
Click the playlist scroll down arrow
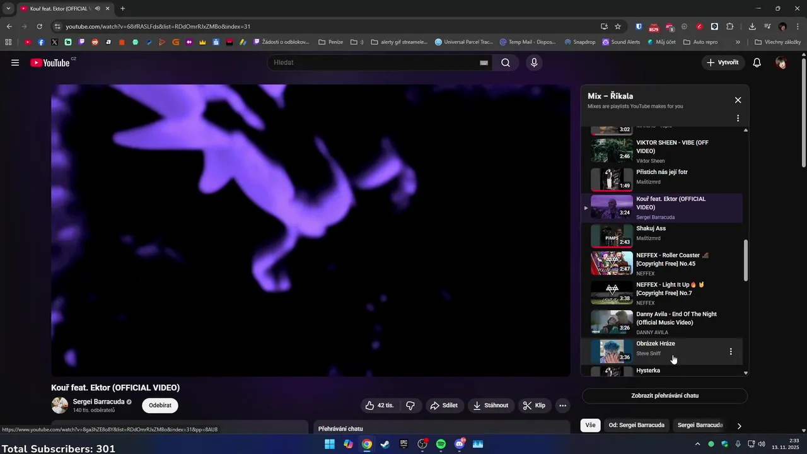coord(746,373)
